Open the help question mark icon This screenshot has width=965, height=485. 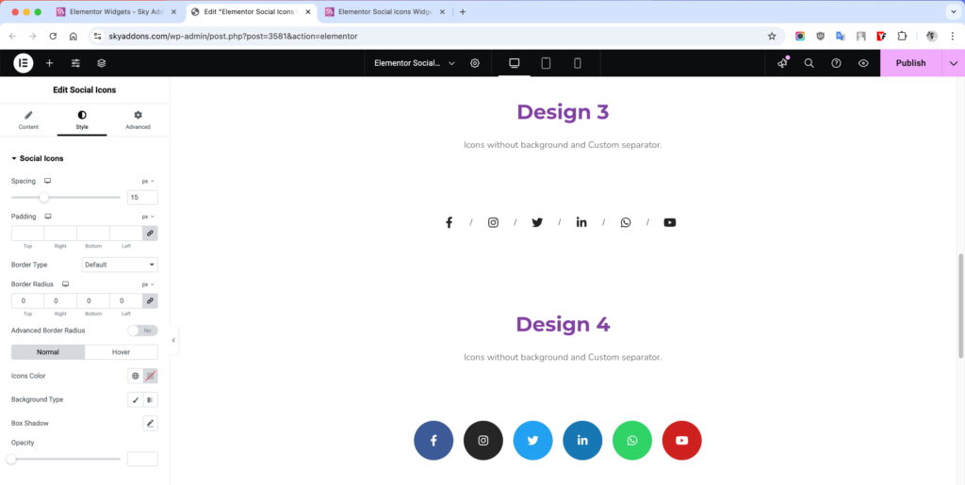pyautogui.click(x=837, y=63)
